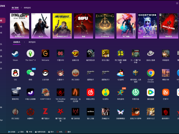Screen dimensions: 179x134
Task: Open the Back 4 Blood cover
Action: point(169,26)
